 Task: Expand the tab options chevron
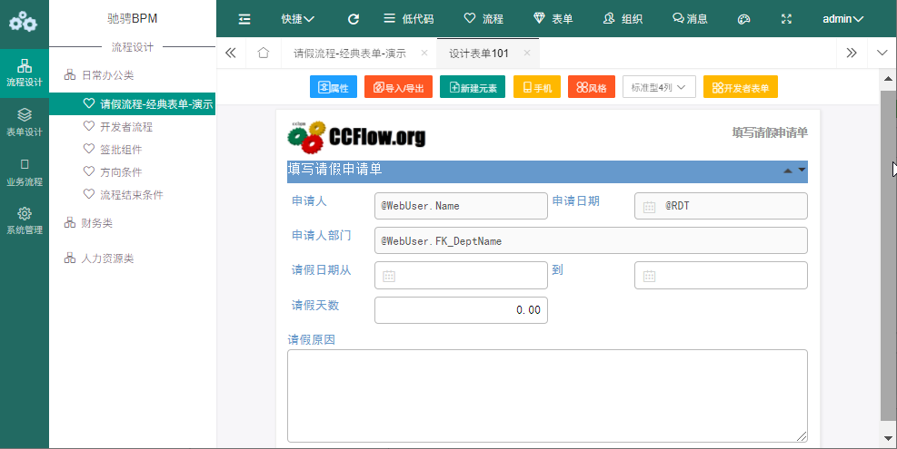[882, 53]
